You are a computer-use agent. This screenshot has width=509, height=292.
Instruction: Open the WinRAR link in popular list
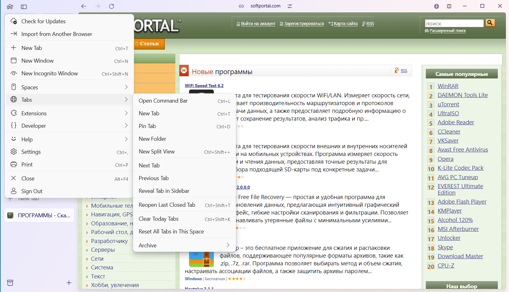coord(448,86)
